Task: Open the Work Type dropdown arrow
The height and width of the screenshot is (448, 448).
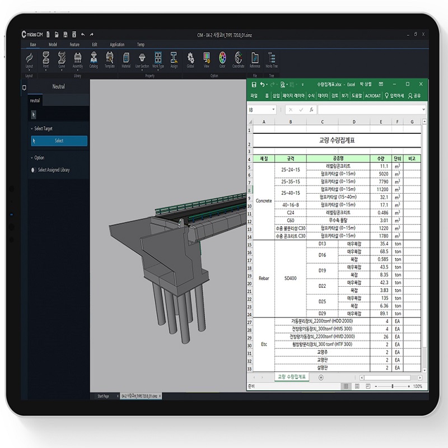Action: coord(158,70)
